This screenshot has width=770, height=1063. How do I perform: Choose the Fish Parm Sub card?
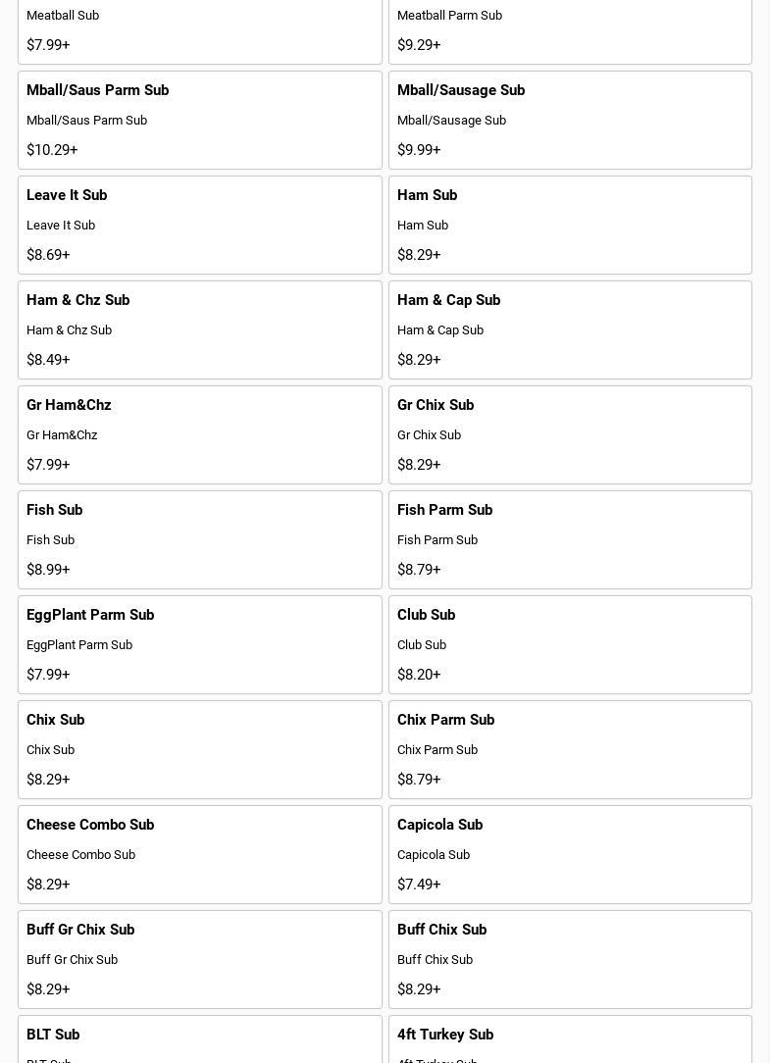570,539
